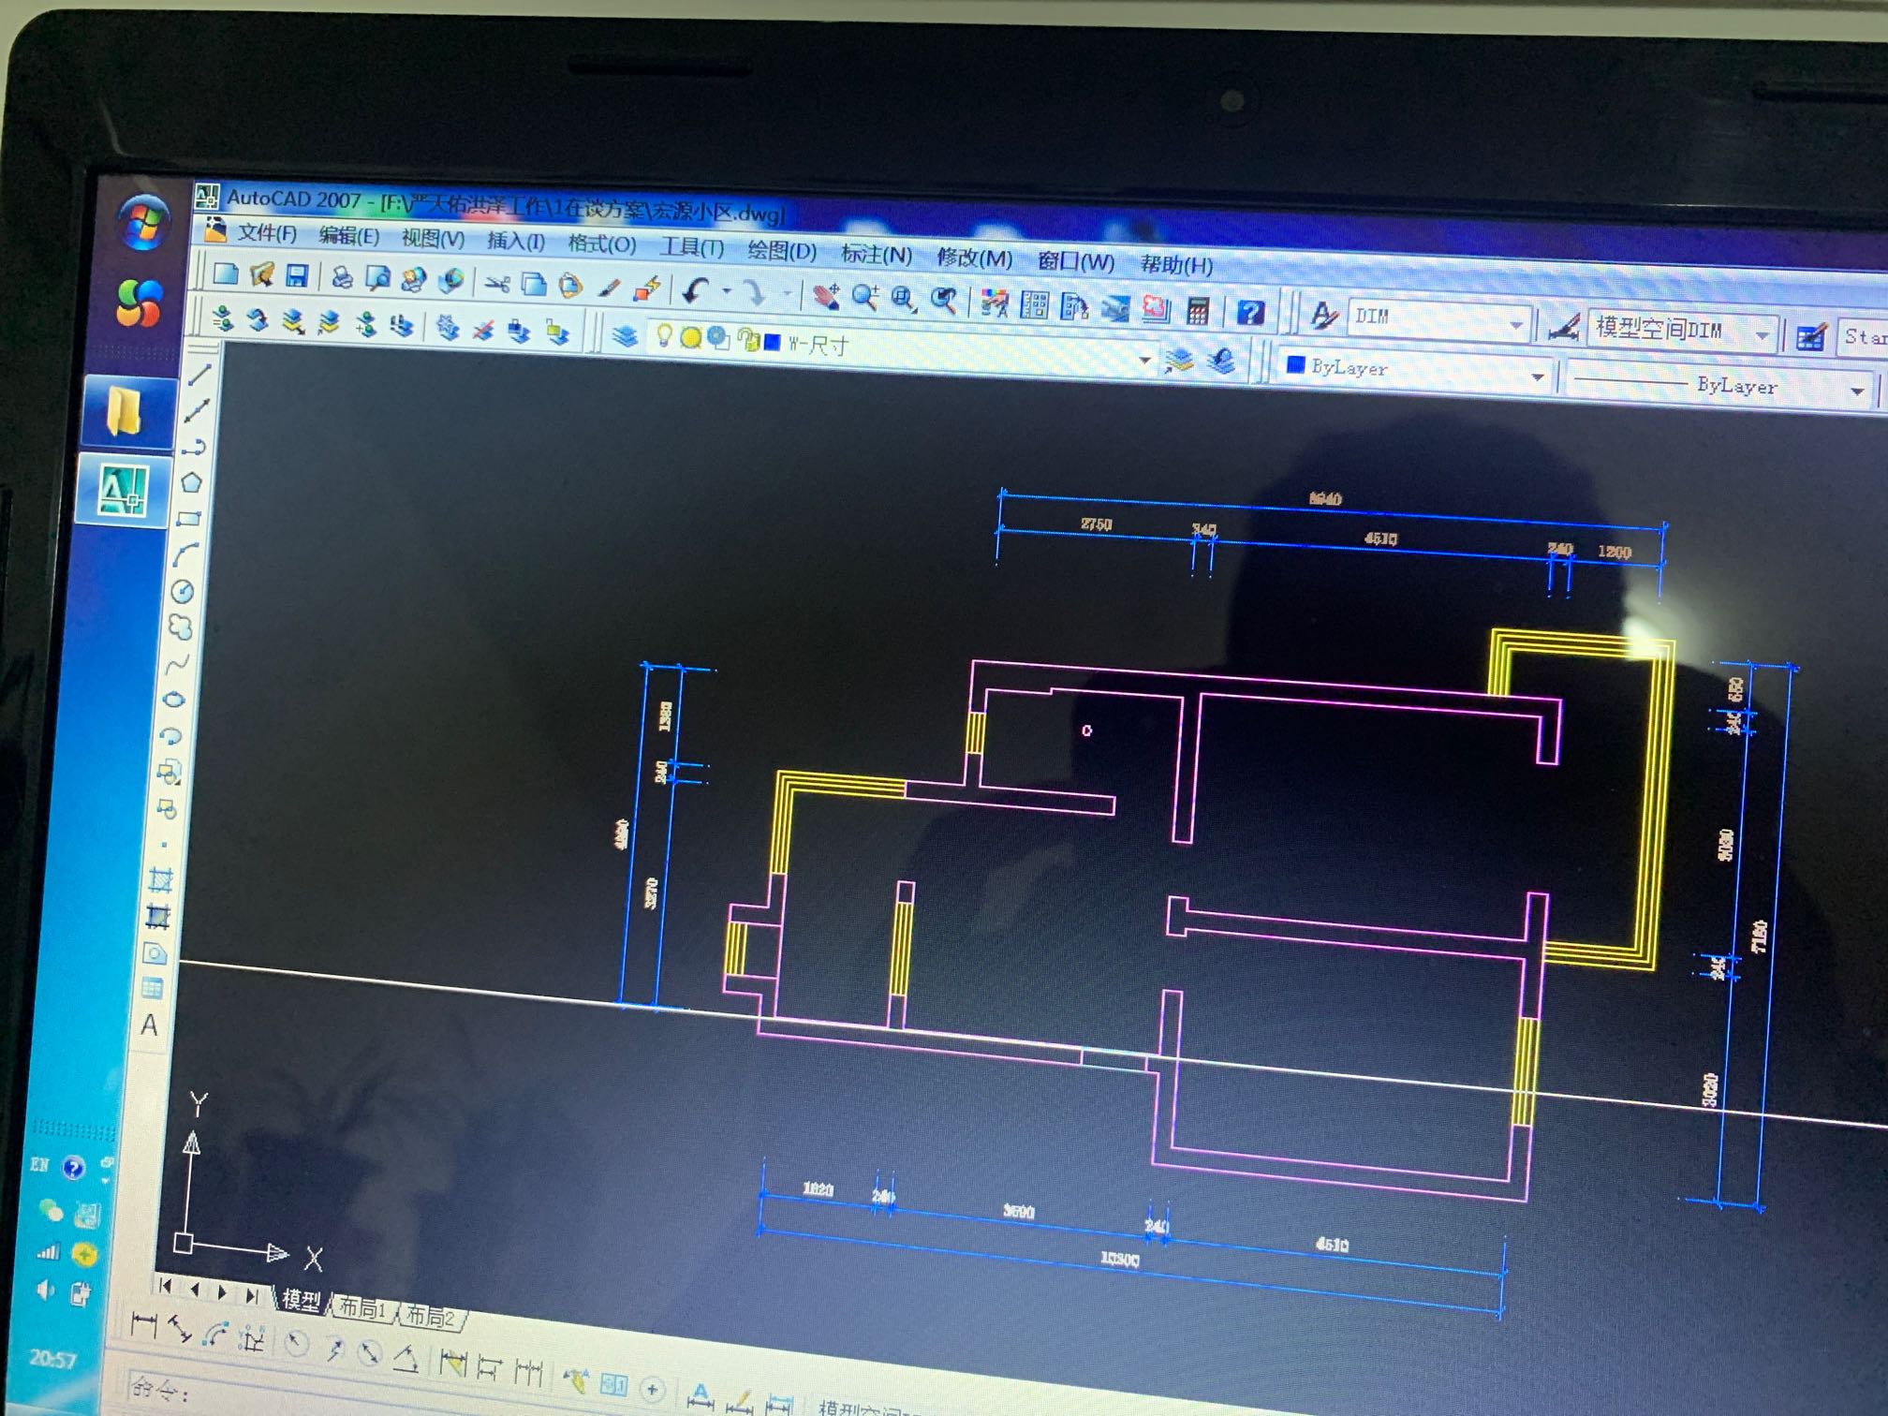Click the Layer Previous icon
Screen dimensions: 1888x1416
[1221, 361]
